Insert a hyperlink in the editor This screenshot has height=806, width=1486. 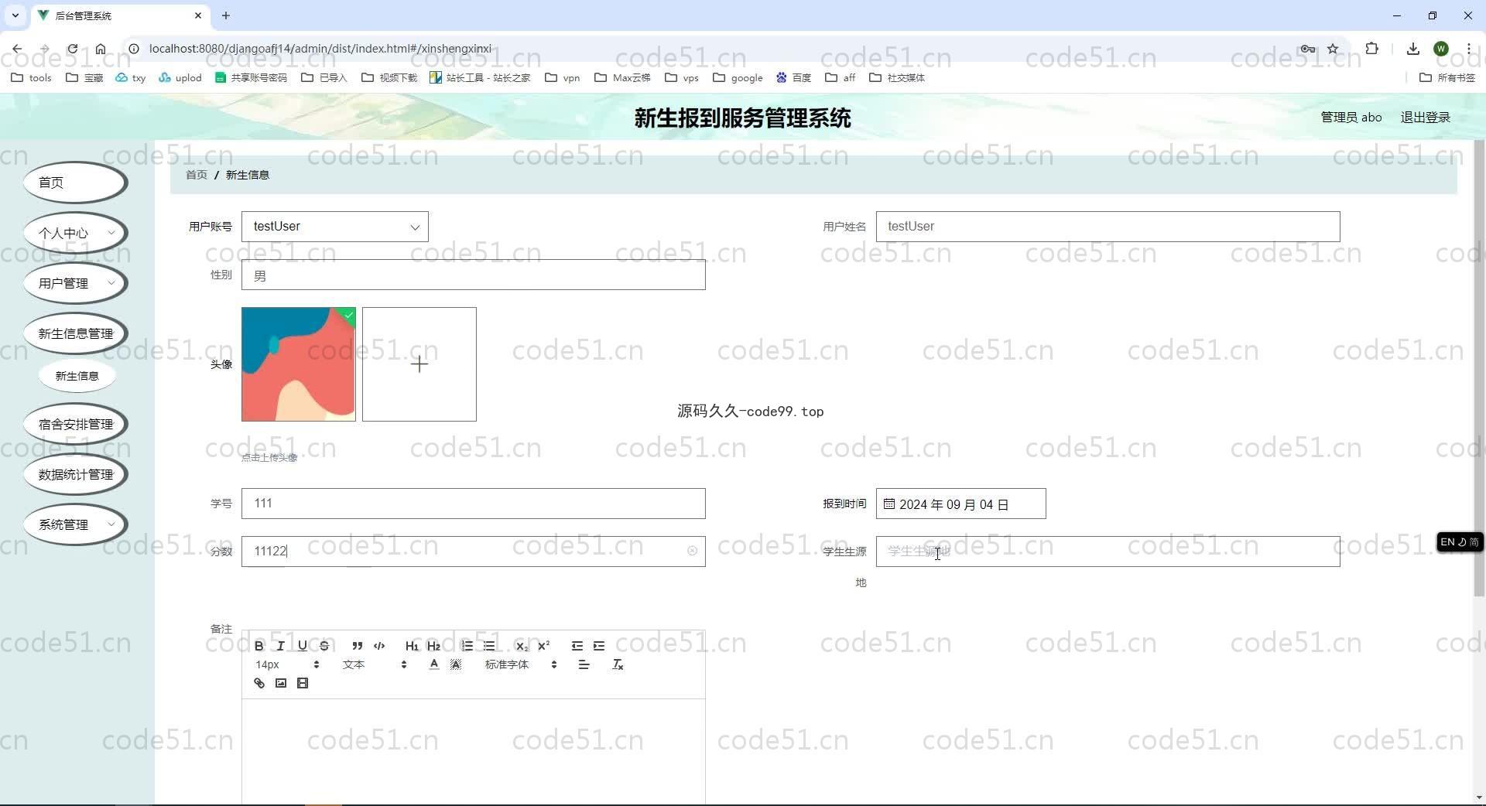(x=259, y=683)
